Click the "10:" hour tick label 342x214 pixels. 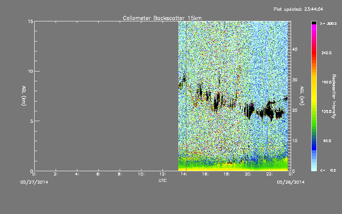141,174
